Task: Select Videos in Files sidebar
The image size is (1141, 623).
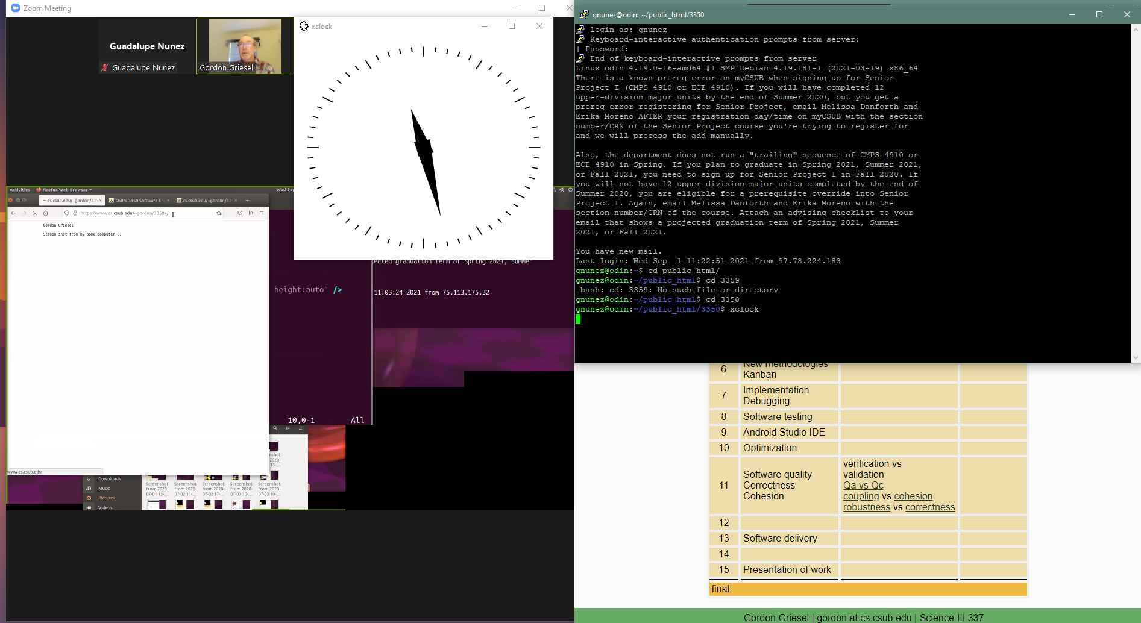Action: pos(105,507)
